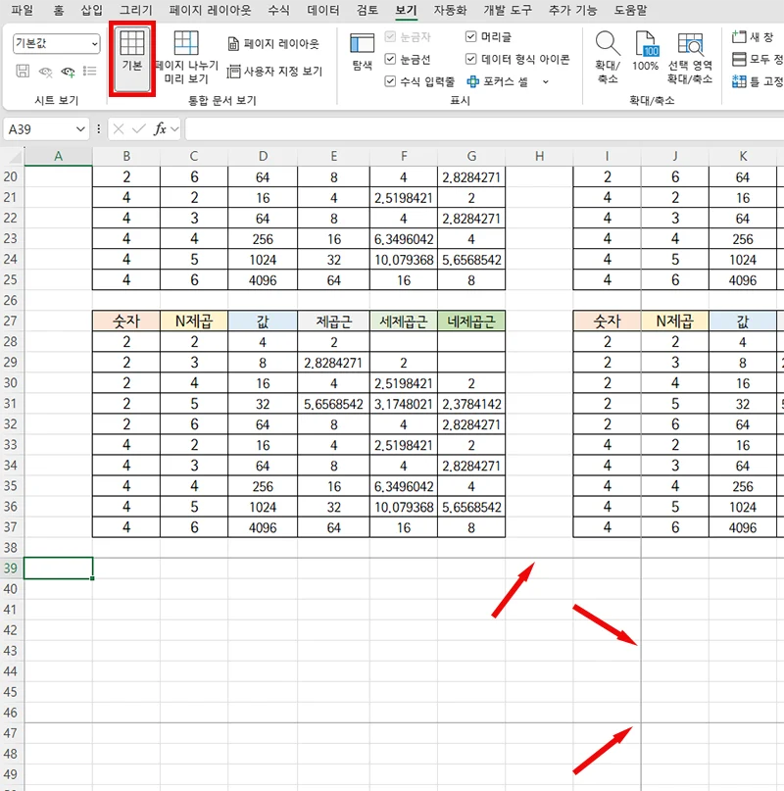Image resolution: width=784 pixels, height=791 pixels.
Task: Open the 포커스 셀 dropdown arrow
Action: (x=545, y=81)
